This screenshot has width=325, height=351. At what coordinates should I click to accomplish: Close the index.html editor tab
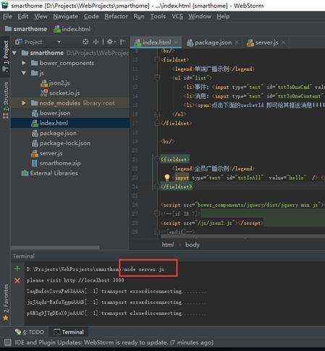pos(176,43)
